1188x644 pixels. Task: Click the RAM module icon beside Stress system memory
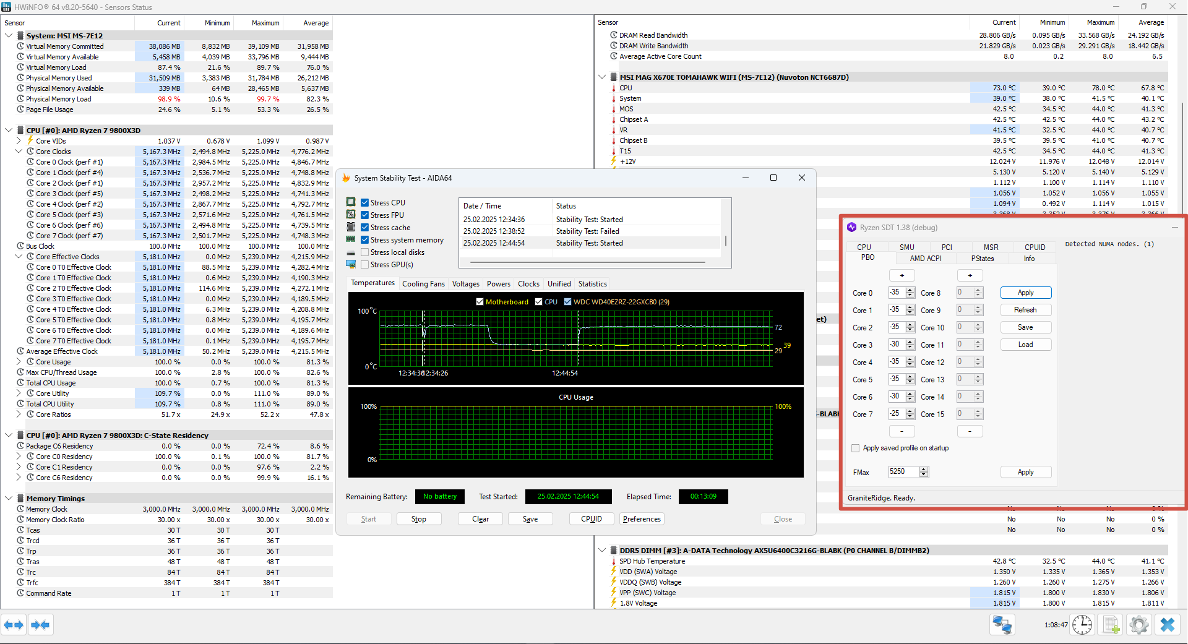(x=351, y=239)
